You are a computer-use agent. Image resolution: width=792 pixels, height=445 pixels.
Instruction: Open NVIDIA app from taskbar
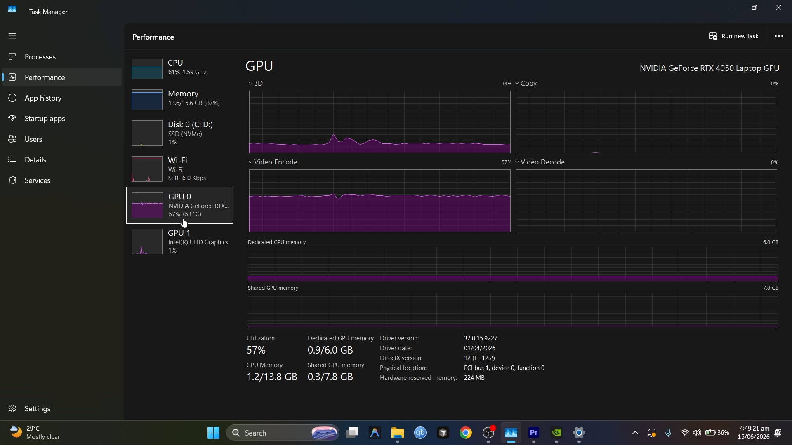click(556, 433)
